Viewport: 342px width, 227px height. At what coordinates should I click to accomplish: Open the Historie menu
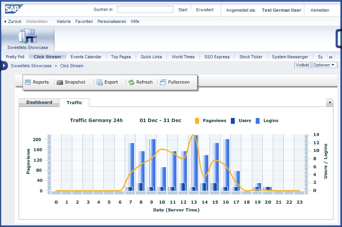pyautogui.click(x=64, y=21)
